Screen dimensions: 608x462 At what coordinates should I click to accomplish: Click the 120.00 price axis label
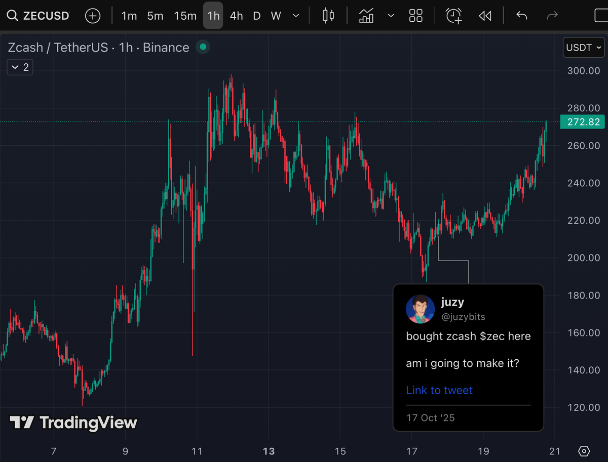click(583, 408)
